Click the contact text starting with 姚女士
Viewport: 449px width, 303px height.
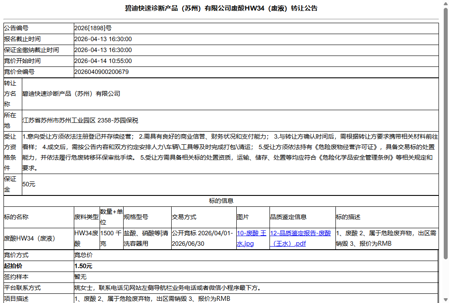tap(169, 288)
